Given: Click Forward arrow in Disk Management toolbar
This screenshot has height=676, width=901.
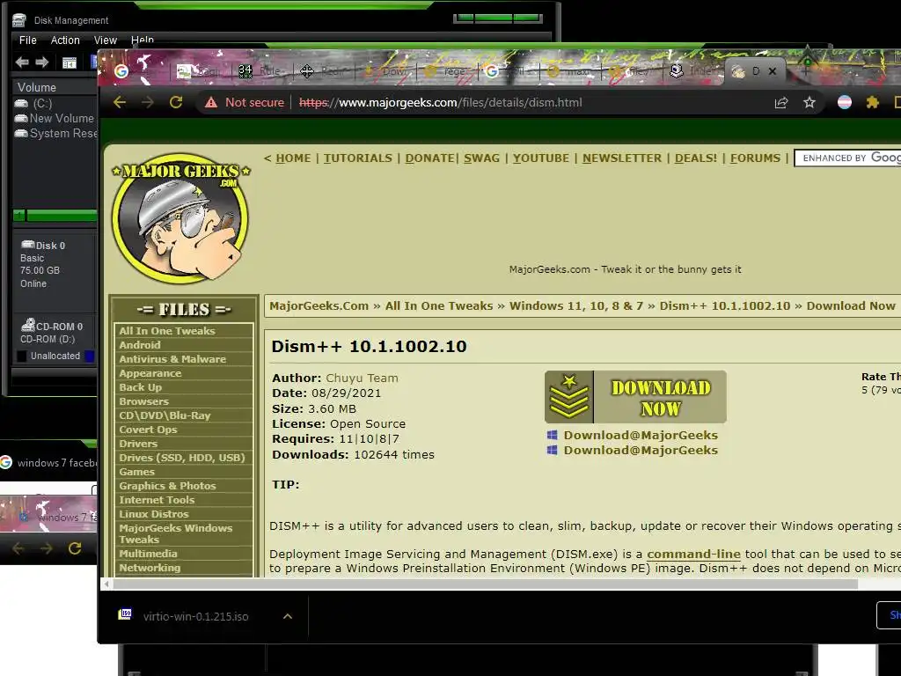Looking at the screenshot, I should [41, 62].
